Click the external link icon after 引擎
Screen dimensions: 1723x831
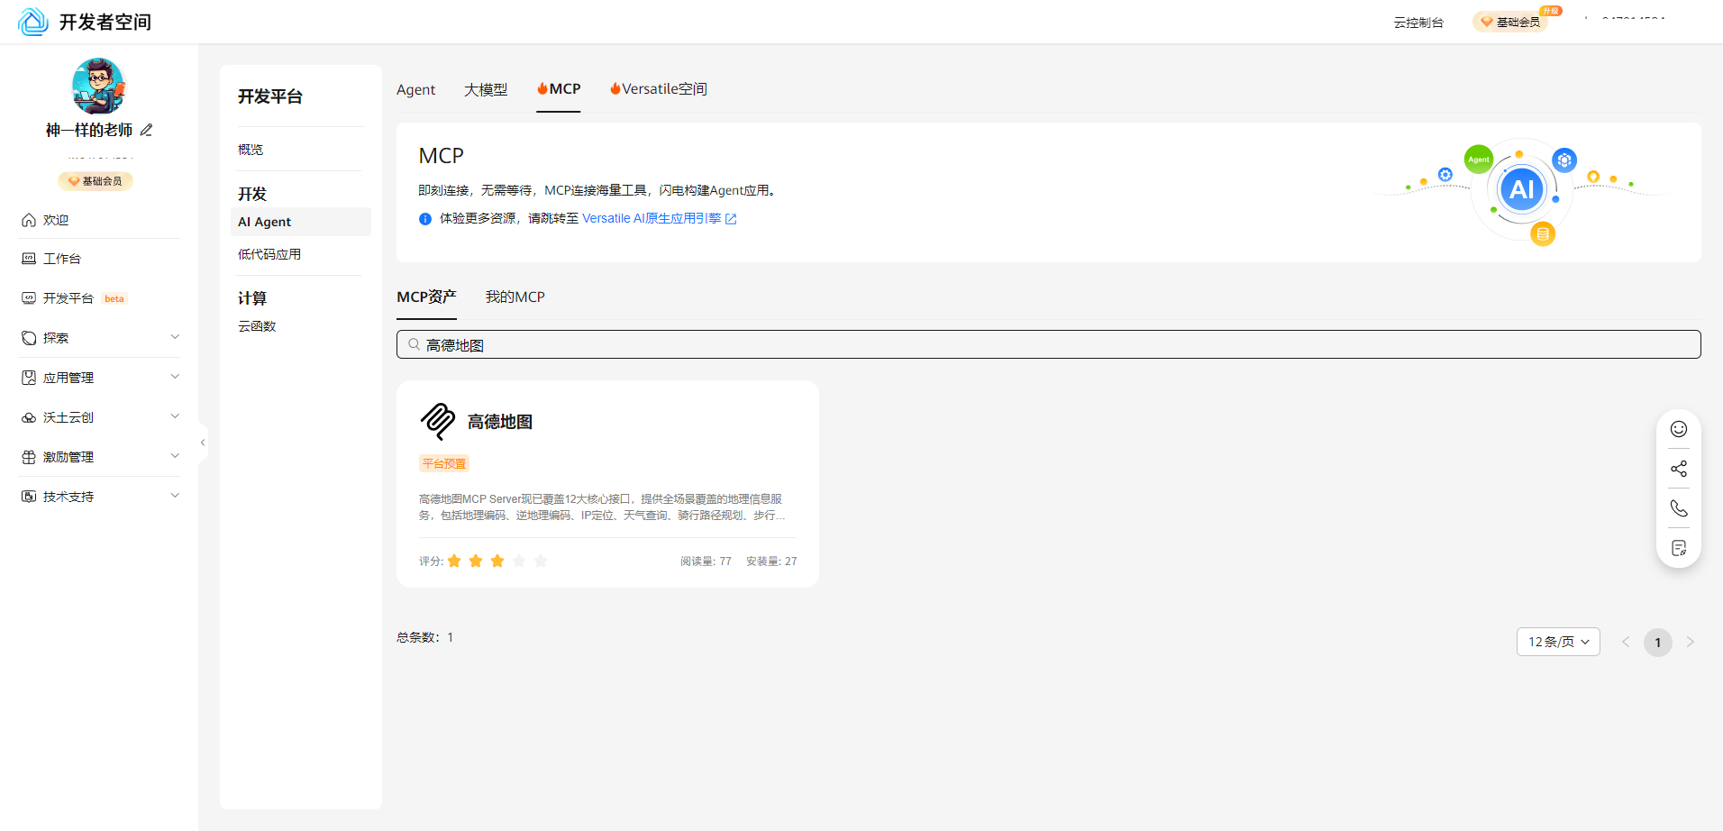coord(731,219)
